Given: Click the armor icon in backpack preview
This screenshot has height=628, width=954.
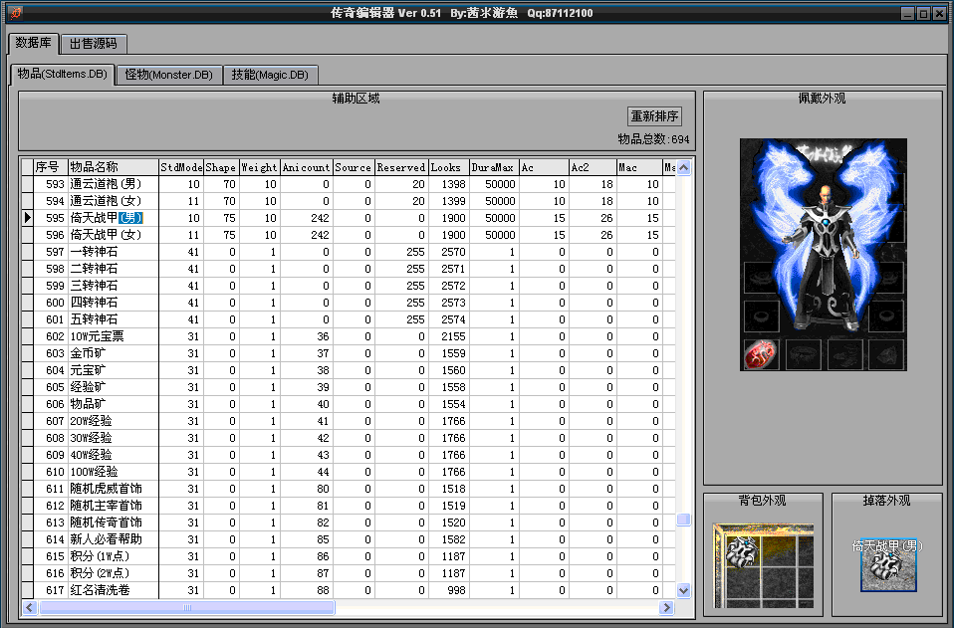Looking at the screenshot, I should (x=742, y=551).
